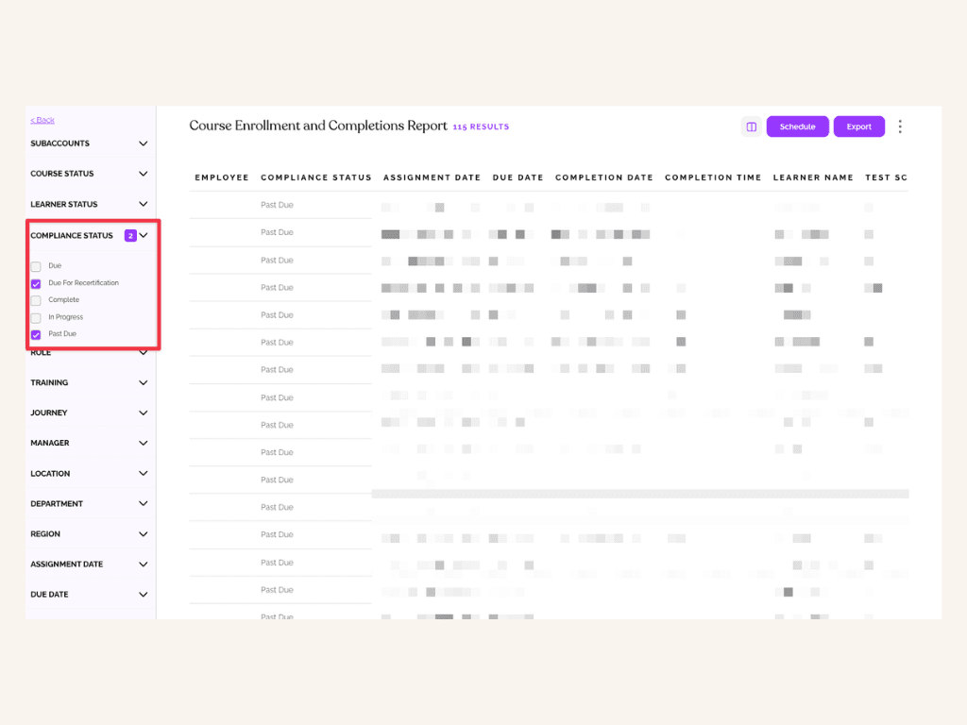
Task: Click the Journey filter label
Action: [x=49, y=413]
